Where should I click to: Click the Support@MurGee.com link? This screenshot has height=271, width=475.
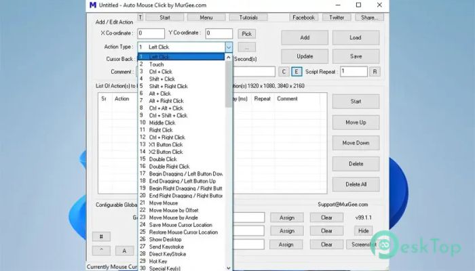coord(343,205)
